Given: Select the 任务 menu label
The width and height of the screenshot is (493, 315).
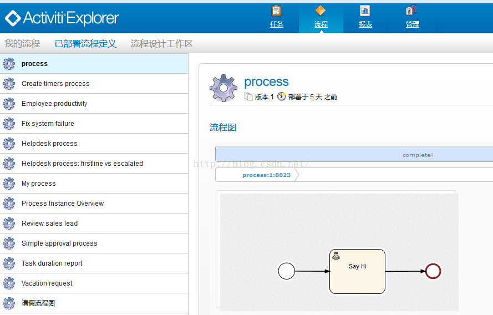Looking at the screenshot, I should pyautogui.click(x=276, y=24).
